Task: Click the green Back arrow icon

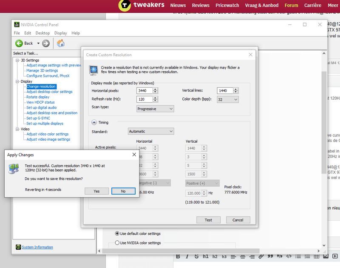Action: coord(19,43)
